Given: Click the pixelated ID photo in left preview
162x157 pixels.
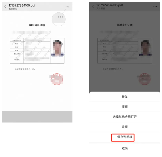Looking at the screenshot, I should click(58, 48).
